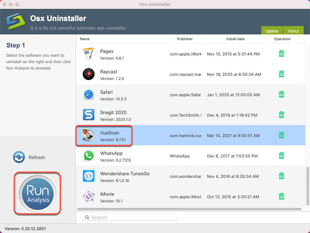This screenshot has width=310, height=233.
Task: Click the horizontal scrollbar below the list
Action: pyautogui.click(x=189, y=209)
